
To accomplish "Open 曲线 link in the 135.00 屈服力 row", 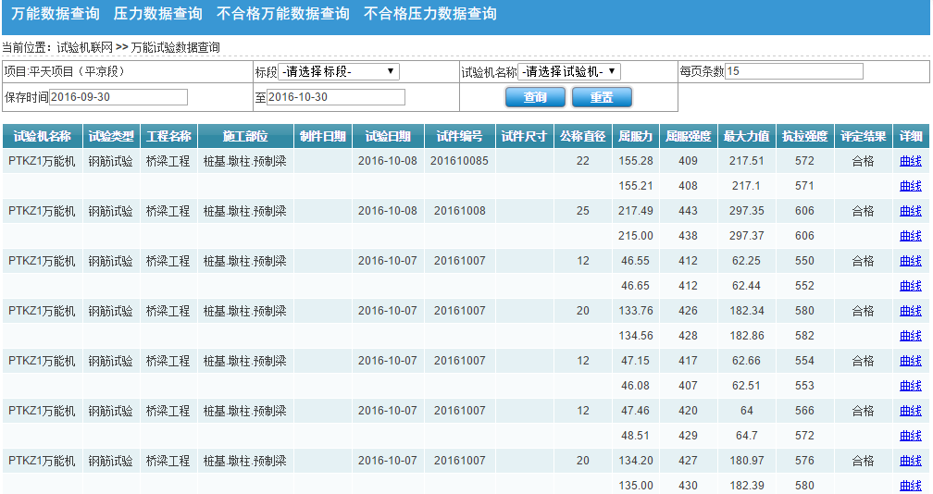I will pyautogui.click(x=911, y=486).
